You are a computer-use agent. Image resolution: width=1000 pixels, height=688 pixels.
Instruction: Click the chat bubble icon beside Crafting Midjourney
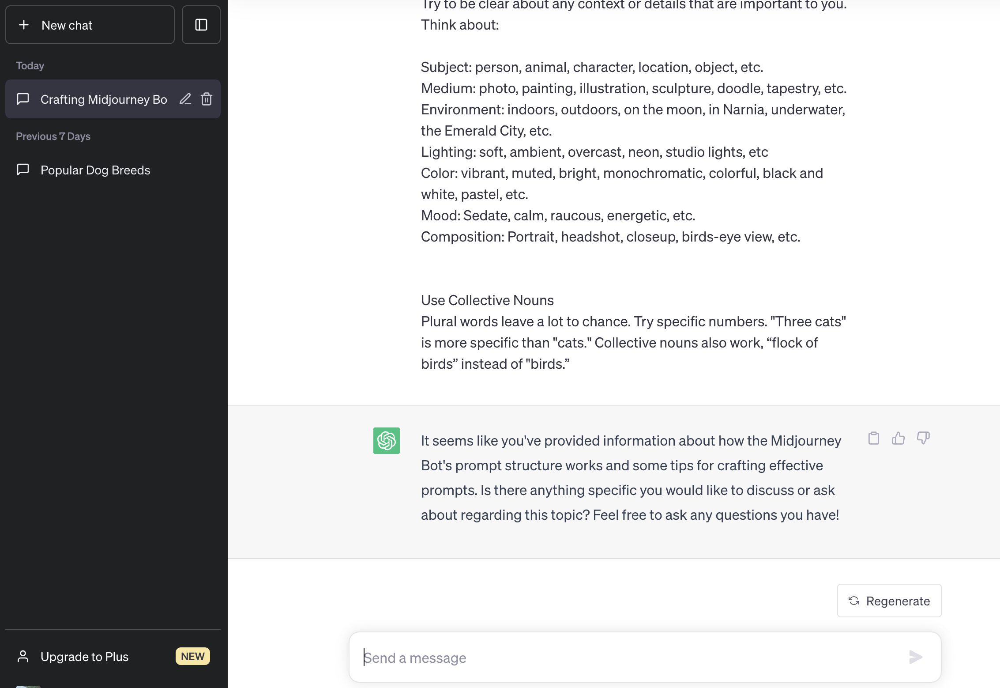point(23,99)
